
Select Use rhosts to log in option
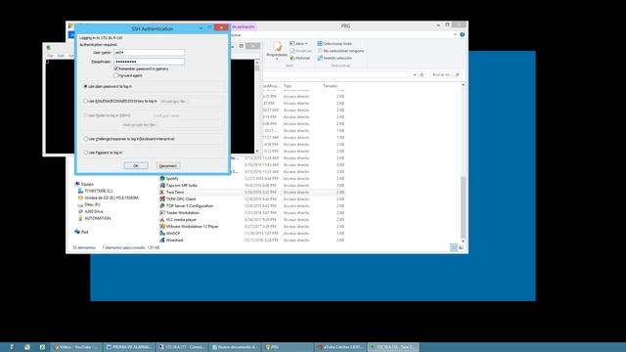(x=85, y=115)
